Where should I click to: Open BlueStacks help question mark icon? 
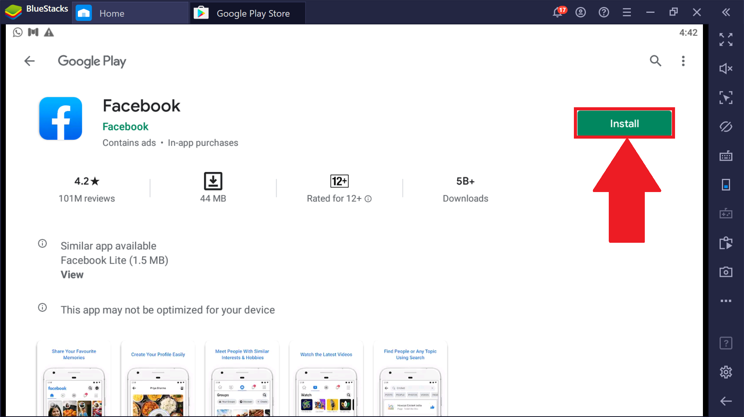(604, 12)
